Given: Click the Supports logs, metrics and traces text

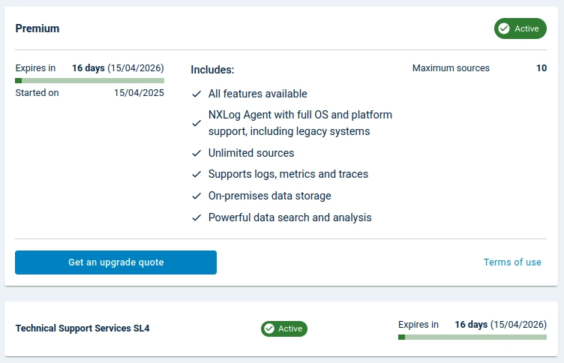Looking at the screenshot, I should [x=288, y=174].
